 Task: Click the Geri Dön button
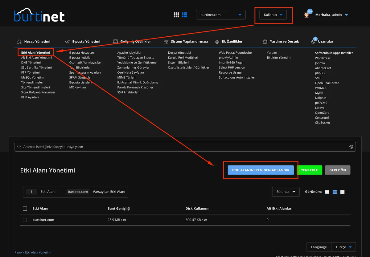(x=338, y=170)
